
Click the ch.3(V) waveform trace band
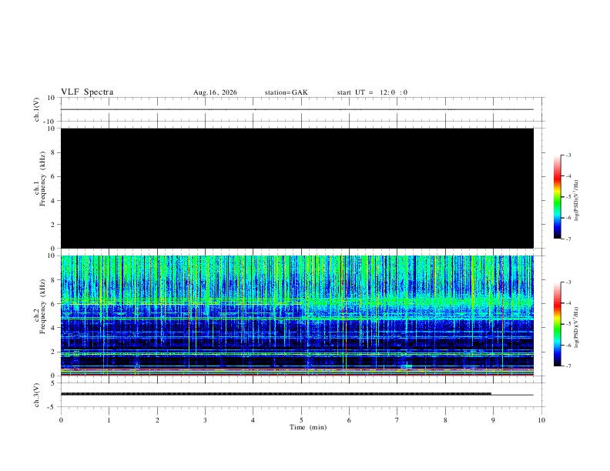[x=277, y=394]
